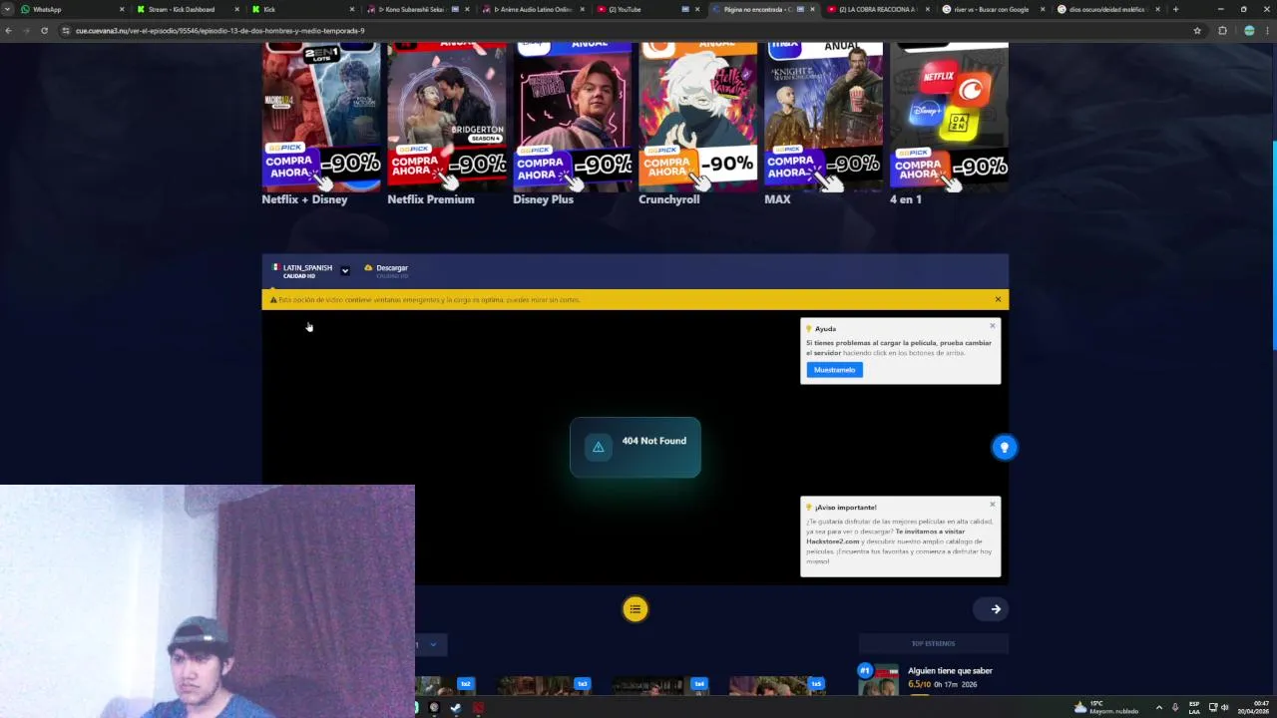Open the weather widget in taskbar
This screenshot has height=718, width=1277.
coord(1105,707)
